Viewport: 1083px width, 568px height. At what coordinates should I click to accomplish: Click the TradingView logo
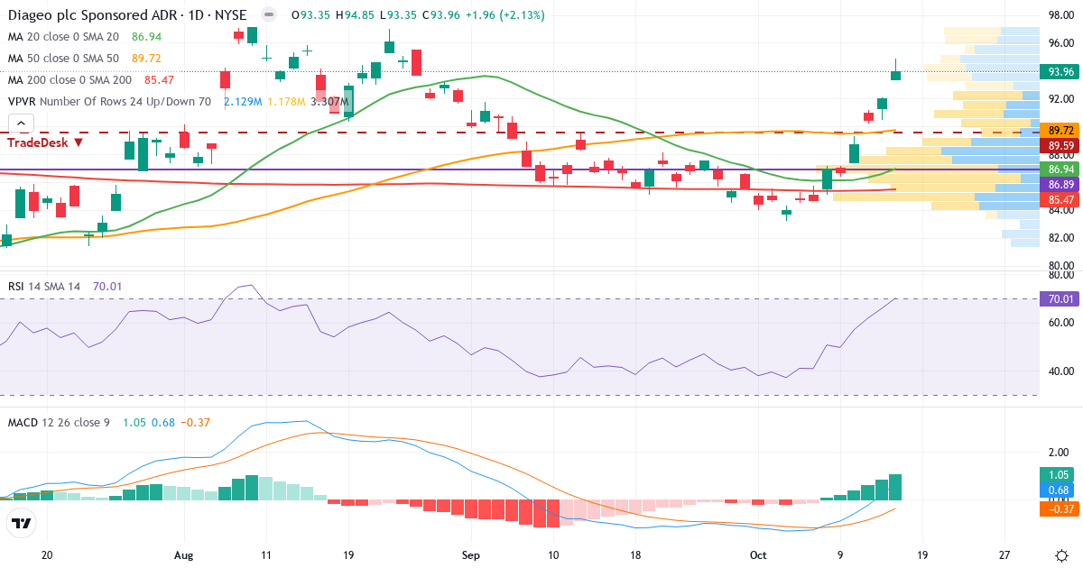pos(22,523)
